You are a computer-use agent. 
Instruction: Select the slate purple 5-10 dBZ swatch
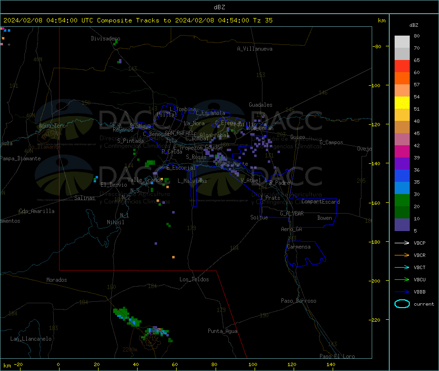pyautogui.click(x=402, y=225)
